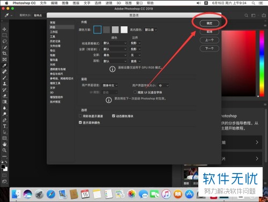The height and width of the screenshot is (202, 268).
Task: Select the Horizontal Type tool
Action: tap(5, 126)
